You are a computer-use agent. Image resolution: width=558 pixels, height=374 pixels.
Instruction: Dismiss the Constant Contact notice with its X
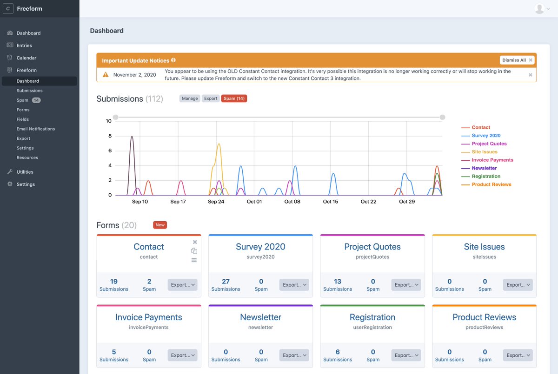click(x=531, y=74)
